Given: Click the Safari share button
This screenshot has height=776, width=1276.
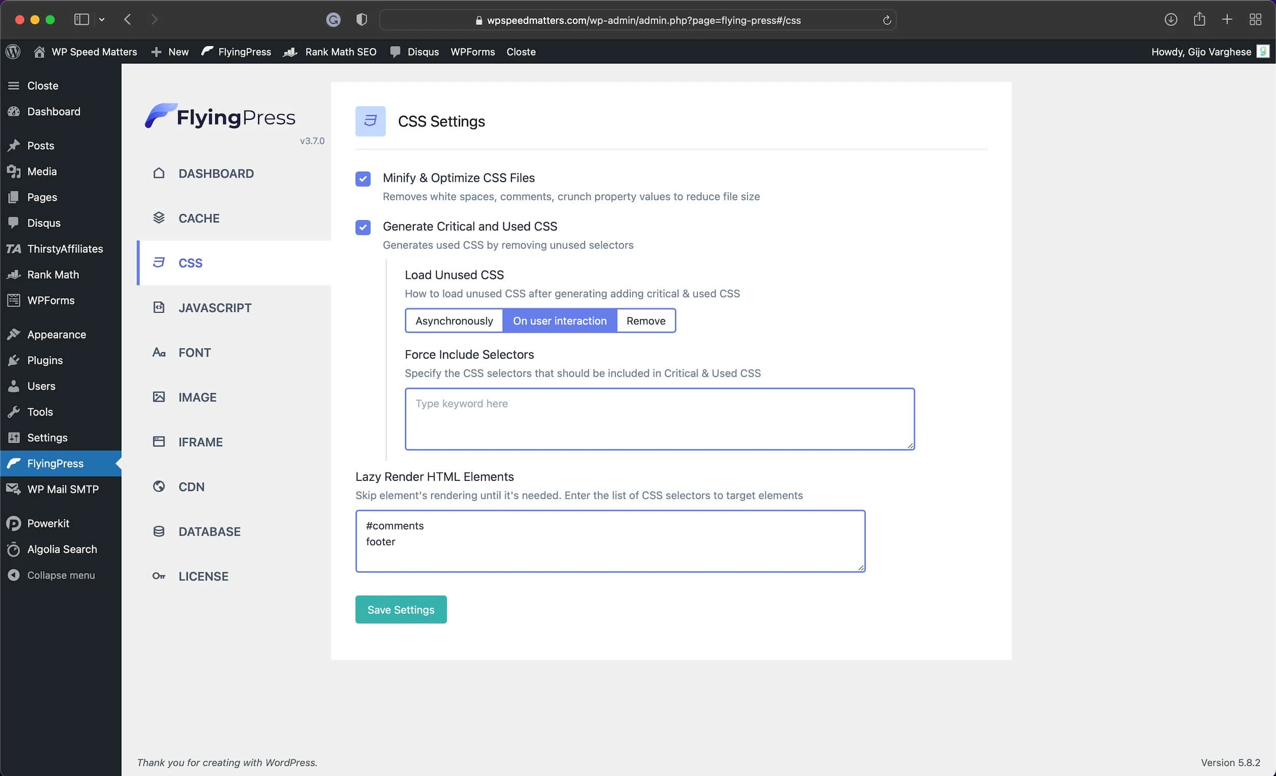Looking at the screenshot, I should click(1199, 20).
